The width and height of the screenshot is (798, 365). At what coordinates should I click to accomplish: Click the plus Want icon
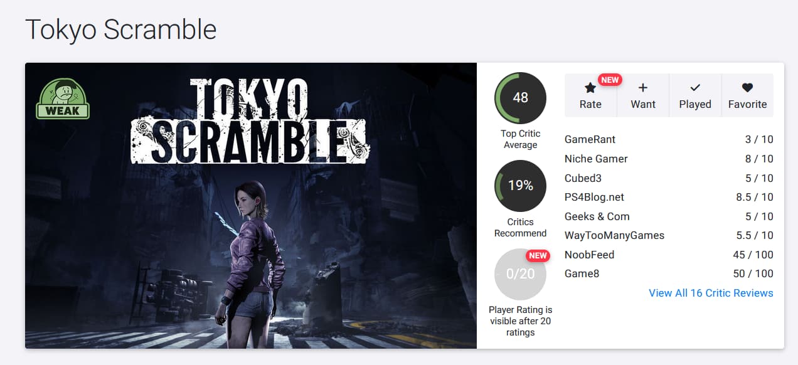642,88
